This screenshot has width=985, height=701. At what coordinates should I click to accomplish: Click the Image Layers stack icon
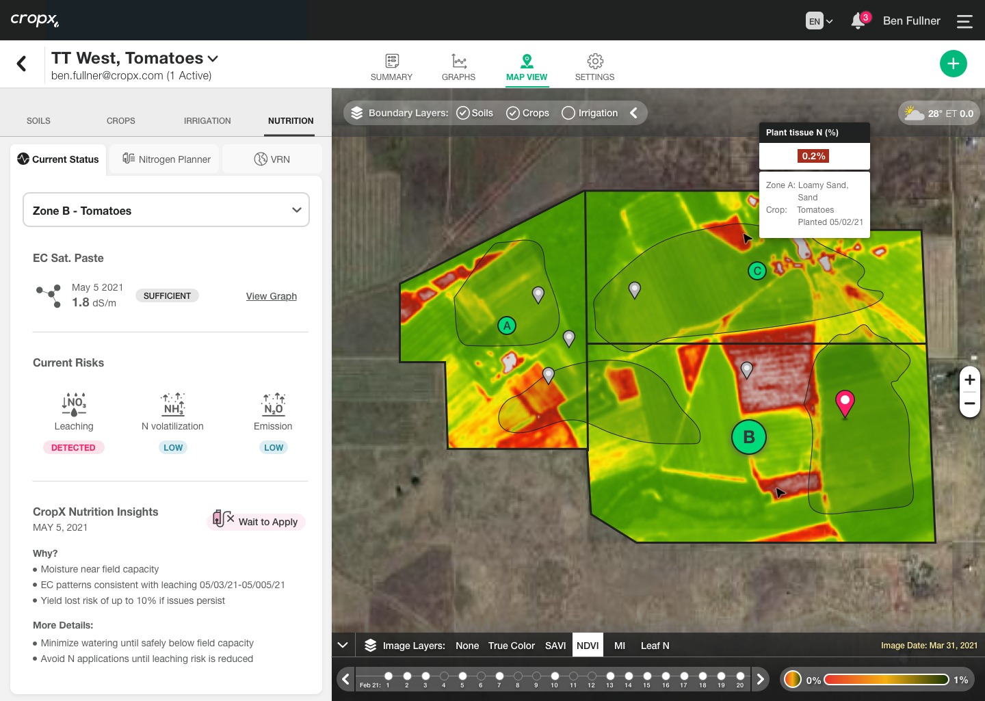click(x=371, y=645)
